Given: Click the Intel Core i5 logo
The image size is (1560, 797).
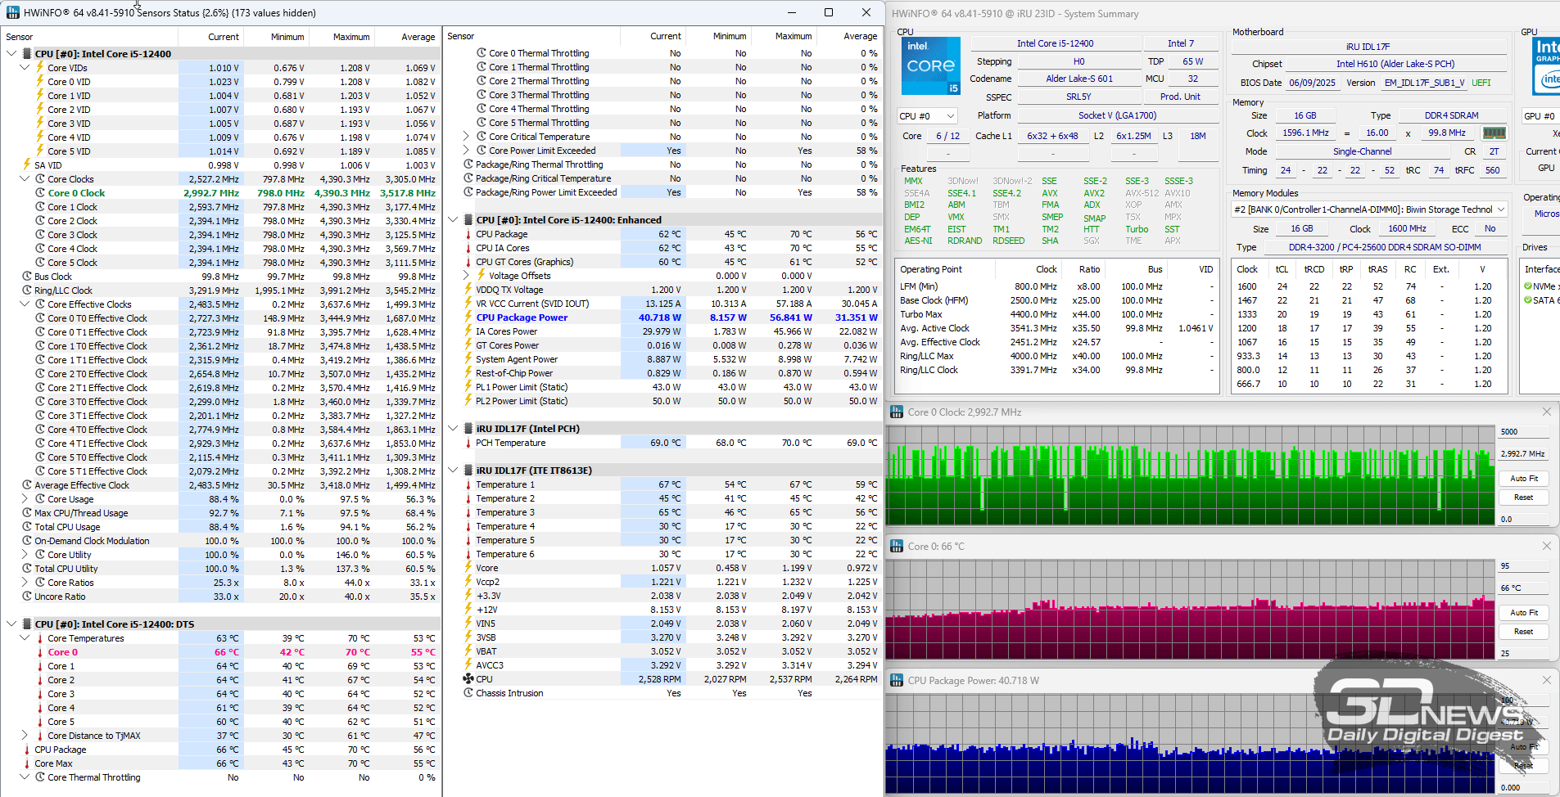Looking at the screenshot, I should click(x=930, y=66).
